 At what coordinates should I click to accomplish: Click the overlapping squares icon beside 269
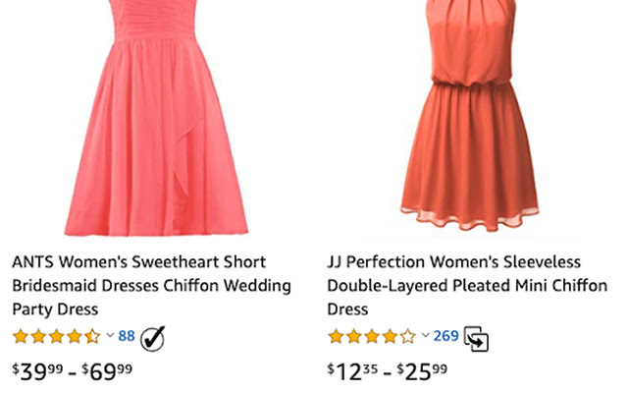(476, 338)
